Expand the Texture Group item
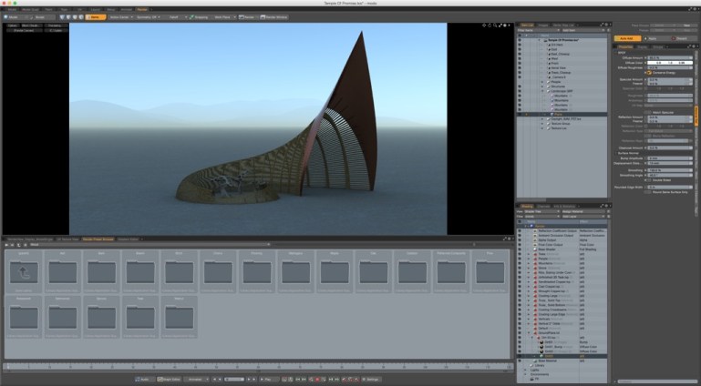Image resolution: width=701 pixels, height=386 pixels. pos(542,123)
